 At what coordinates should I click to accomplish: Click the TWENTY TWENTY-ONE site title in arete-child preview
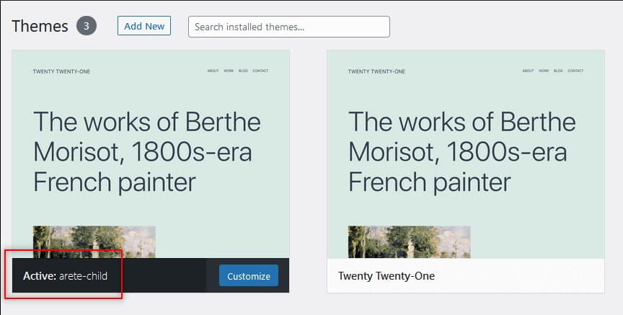click(x=61, y=71)
